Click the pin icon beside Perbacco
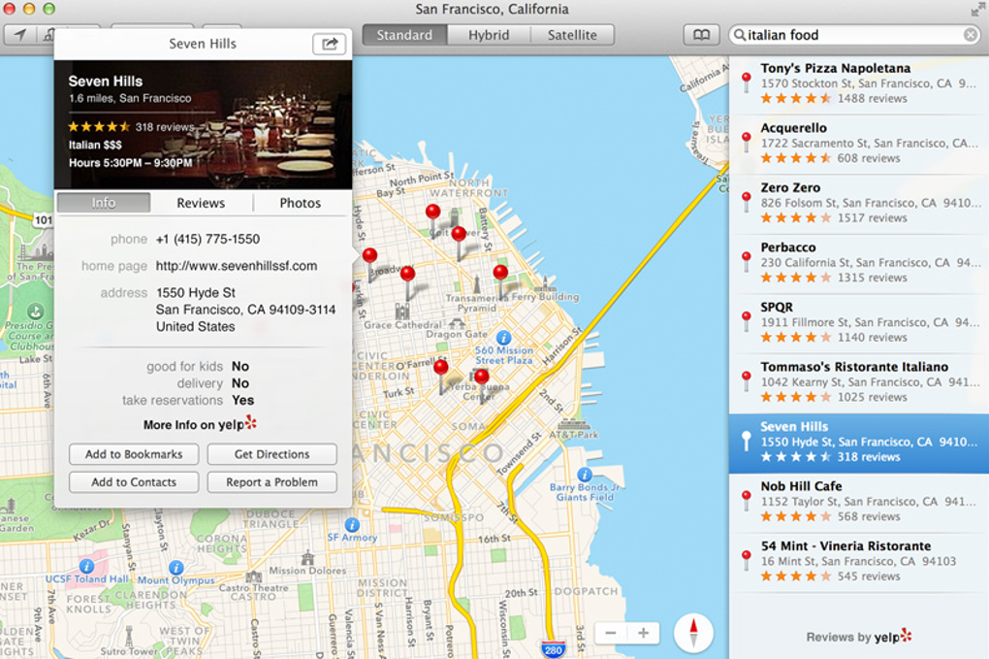 click(747, 261)
